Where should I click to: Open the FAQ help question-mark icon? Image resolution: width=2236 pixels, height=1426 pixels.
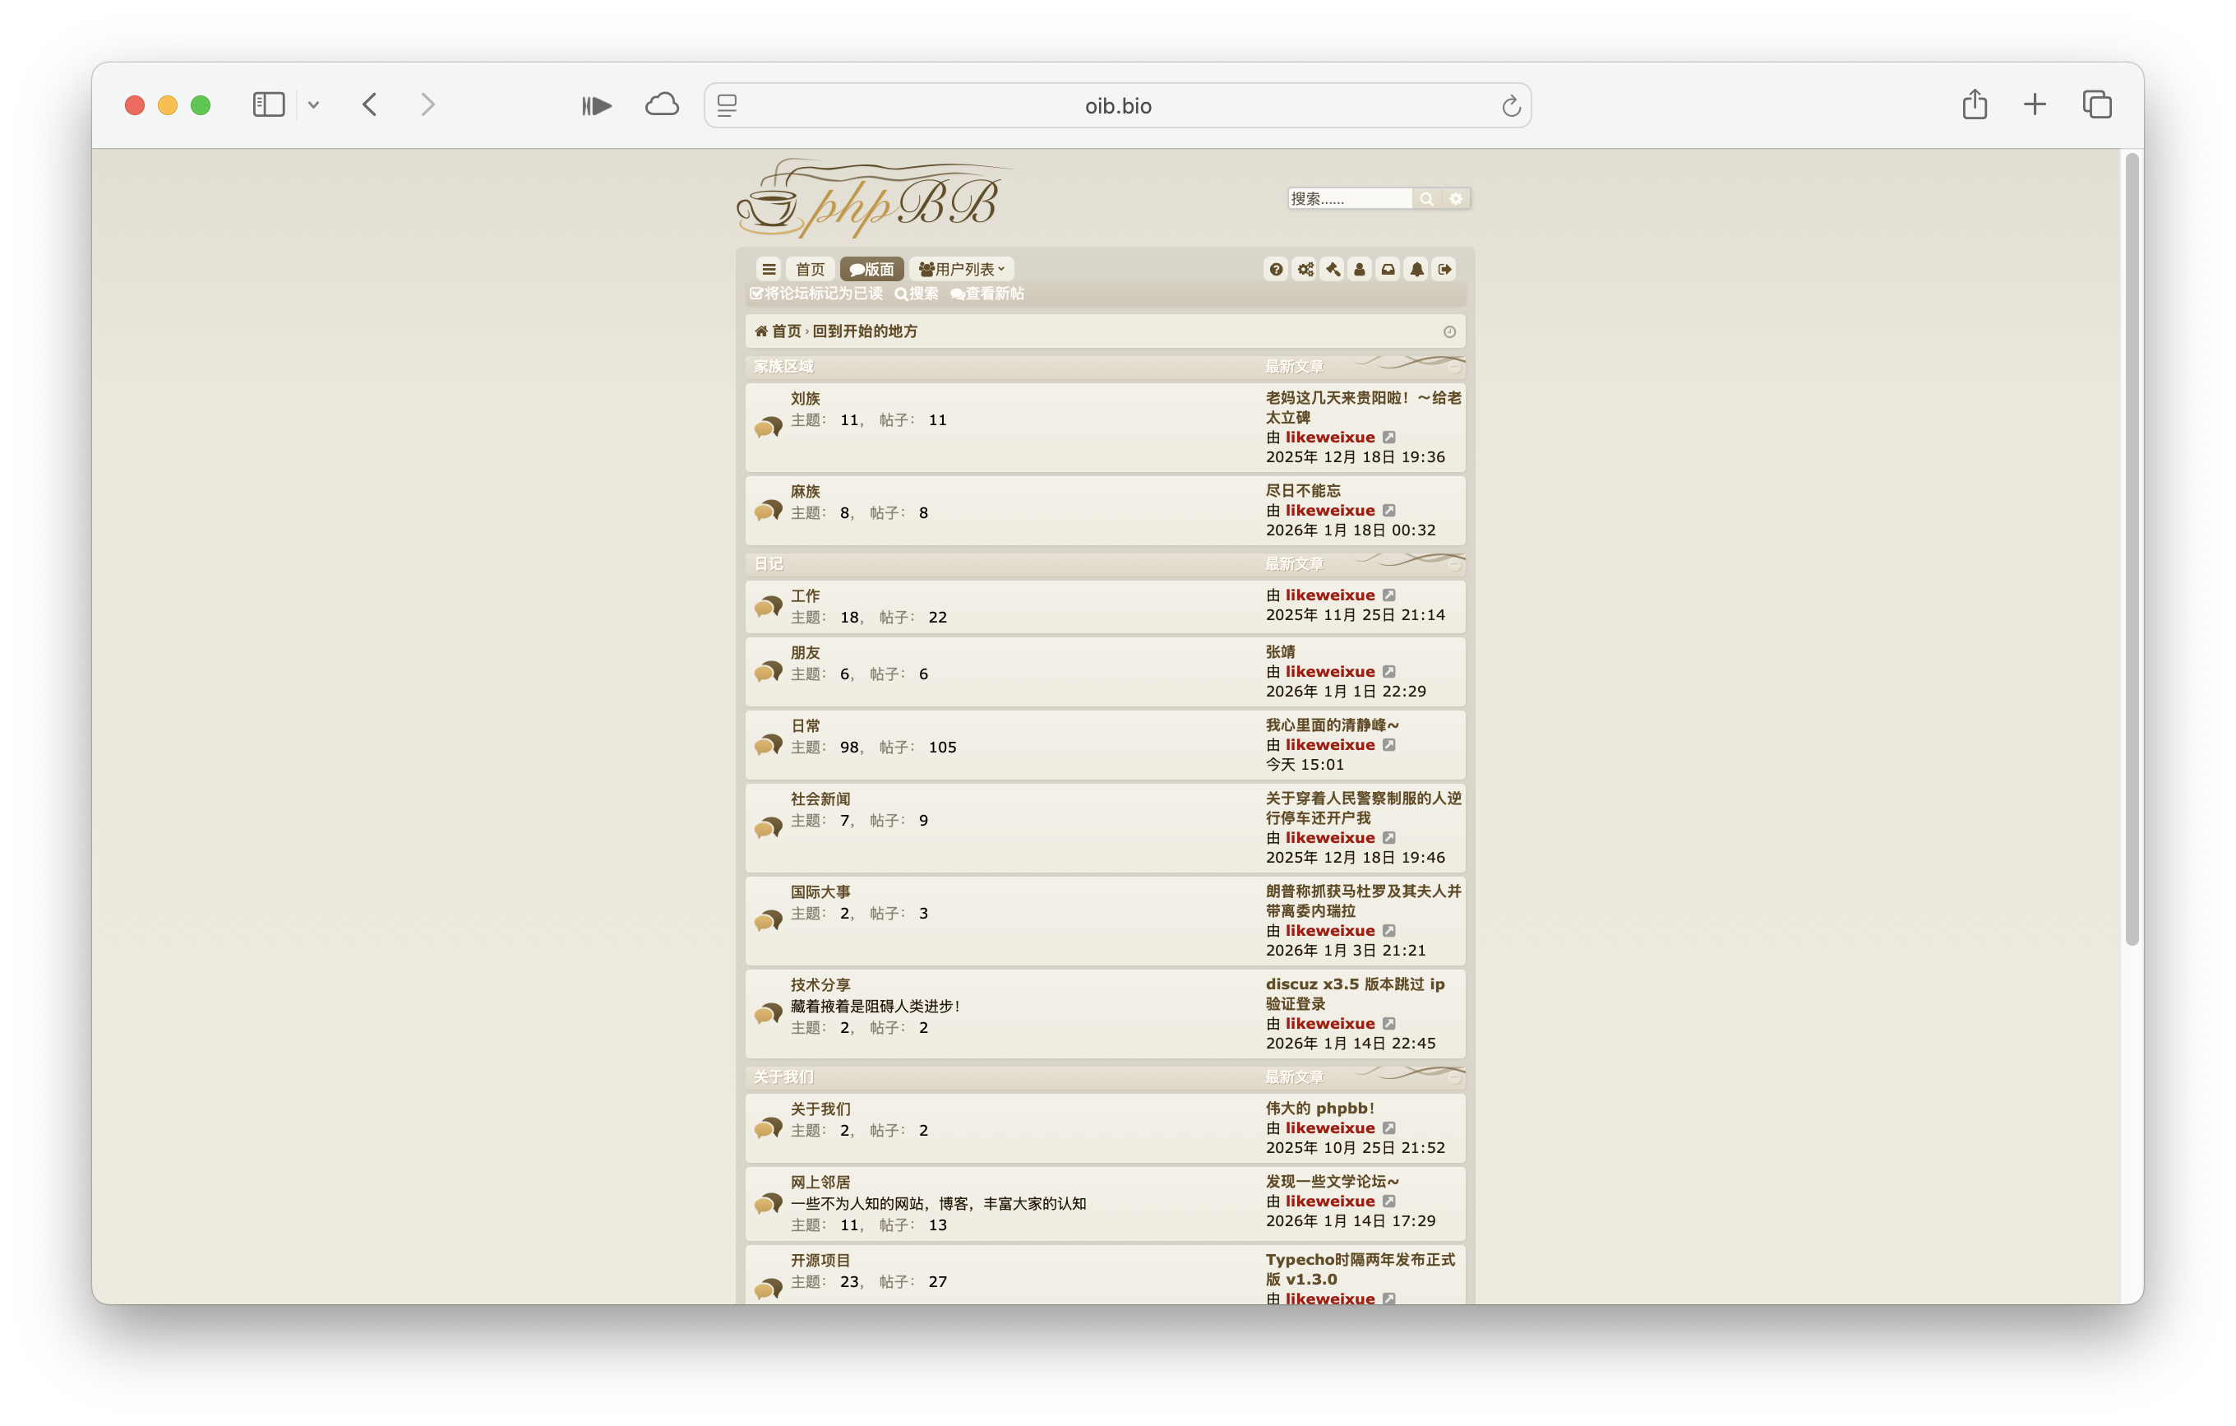click(x=1276, y=270)
